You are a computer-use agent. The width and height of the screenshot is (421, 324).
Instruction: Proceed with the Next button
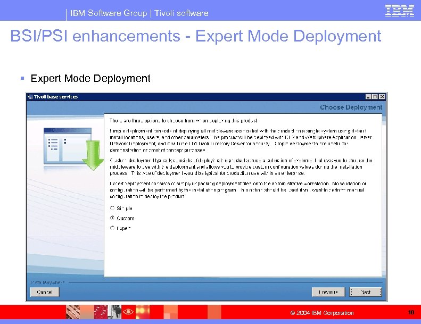pos(366,292)
